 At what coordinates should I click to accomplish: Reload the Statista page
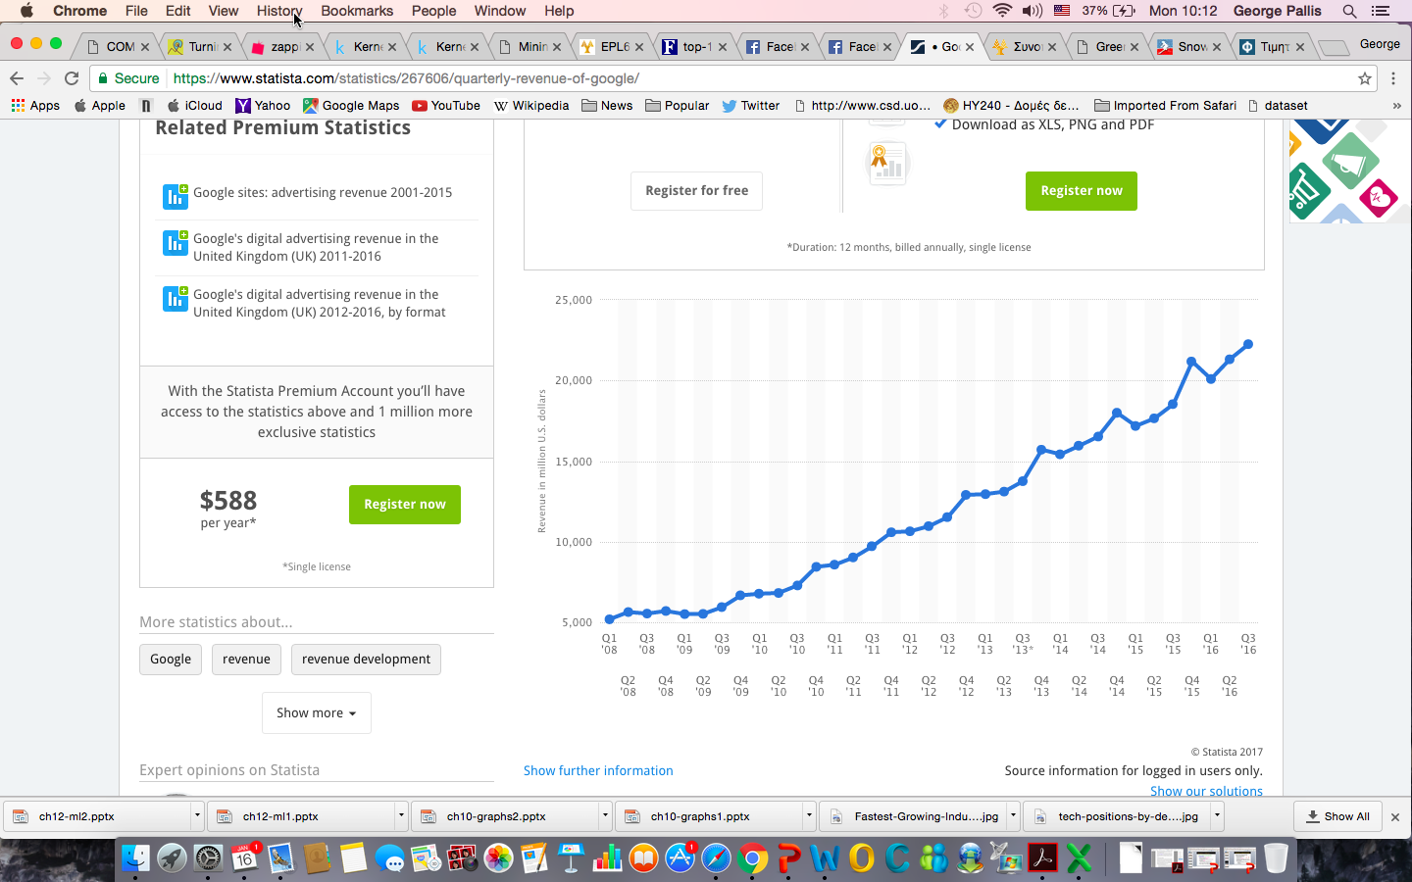[72, 78]
